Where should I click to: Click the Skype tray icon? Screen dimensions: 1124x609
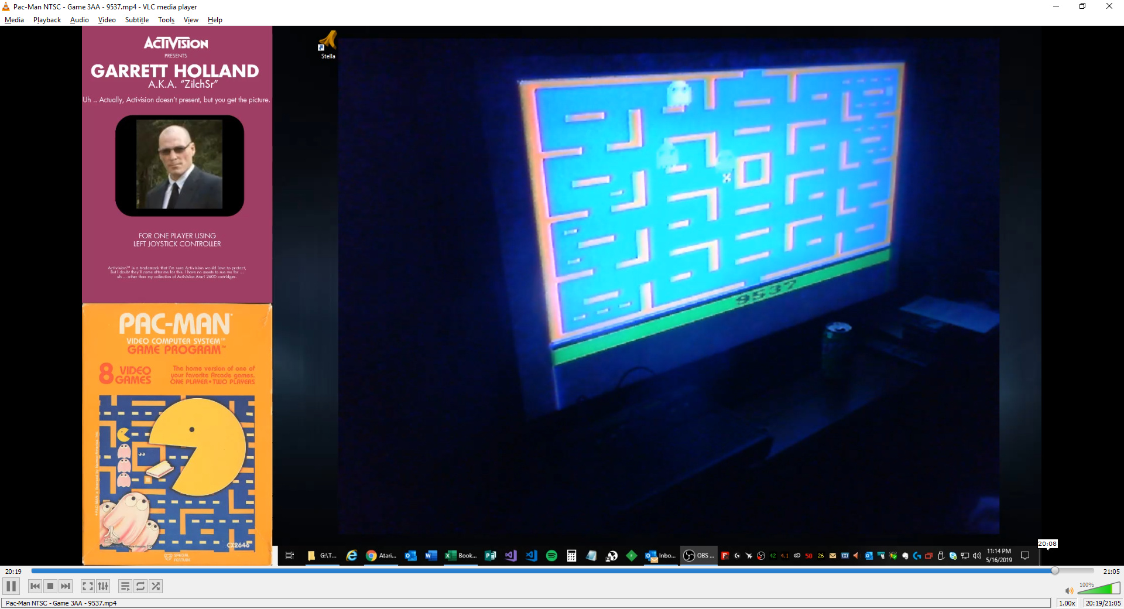pos(952,556)
